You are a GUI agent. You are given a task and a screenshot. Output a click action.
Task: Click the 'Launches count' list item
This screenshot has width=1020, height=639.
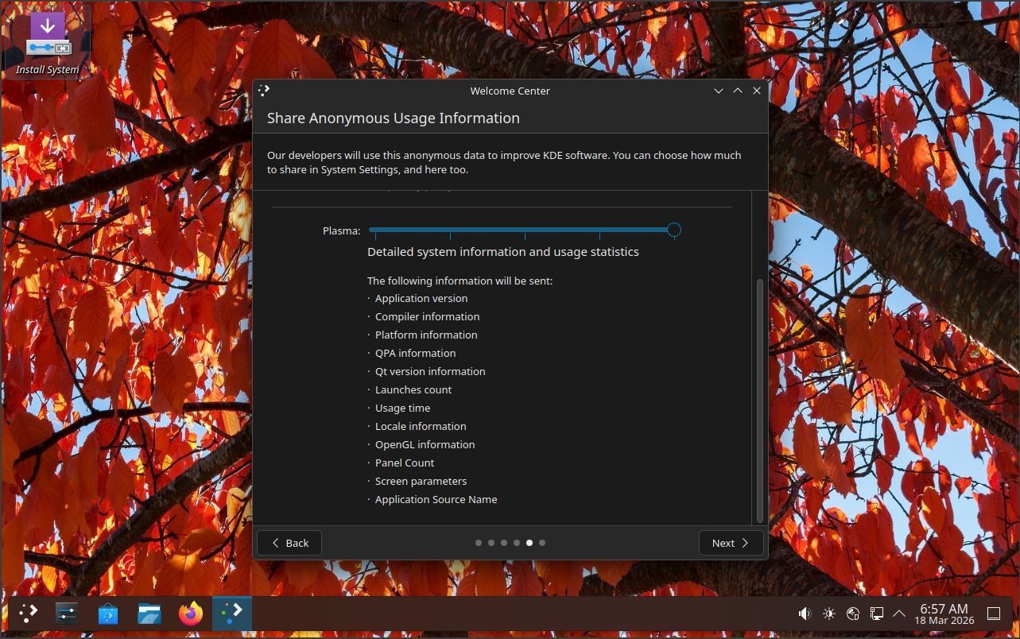pos(413,390)
